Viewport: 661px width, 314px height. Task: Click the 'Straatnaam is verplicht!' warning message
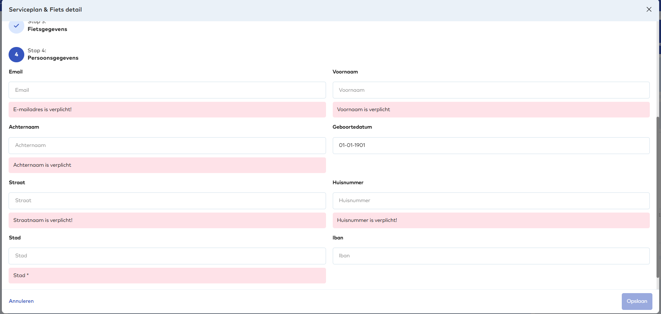(43, 220)
